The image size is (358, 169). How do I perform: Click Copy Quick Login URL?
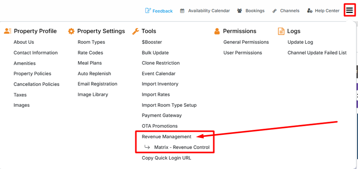pos(167,158)
